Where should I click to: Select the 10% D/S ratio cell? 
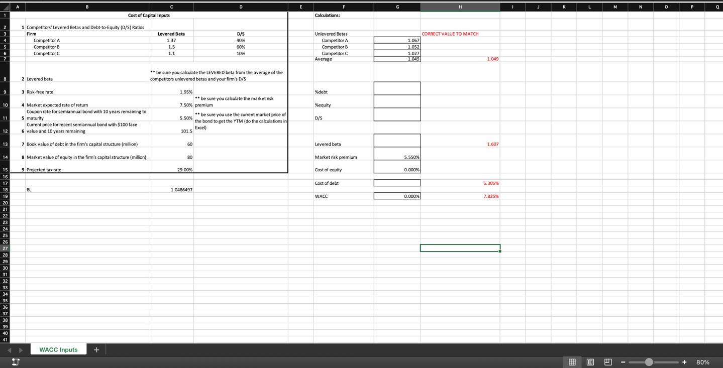coord(241,53)
